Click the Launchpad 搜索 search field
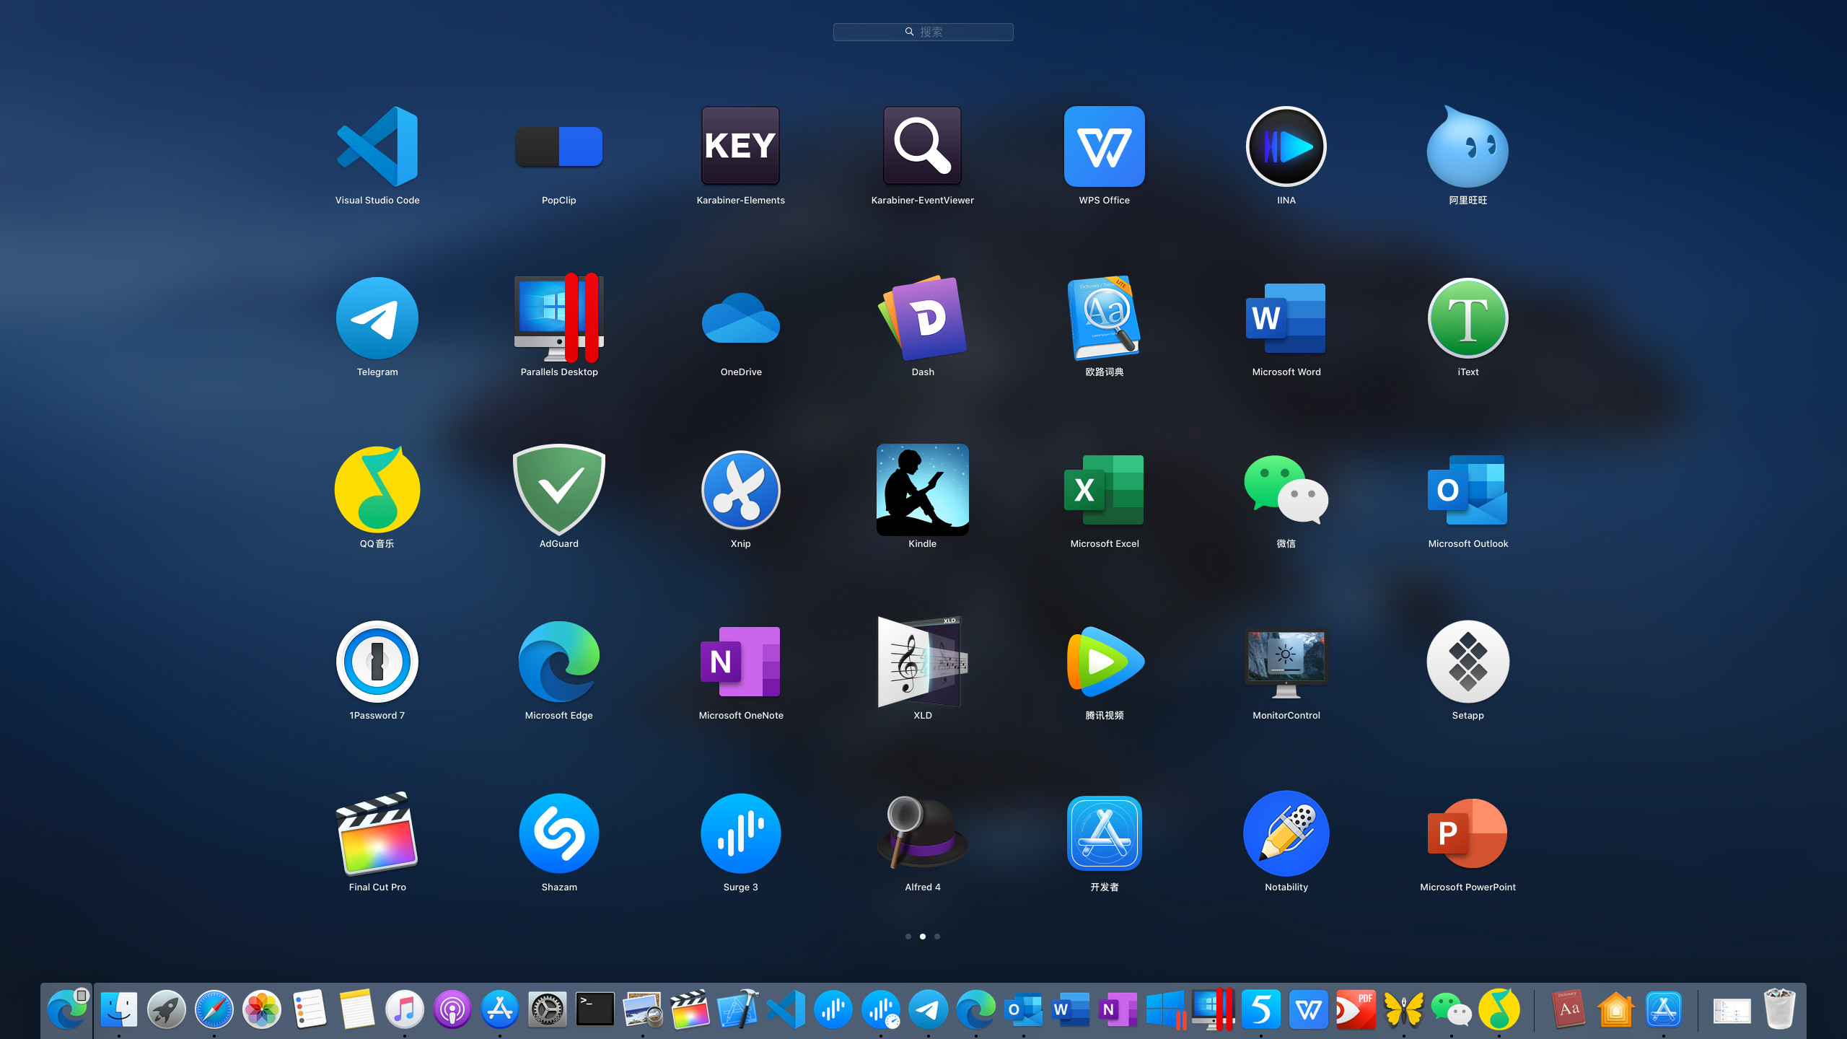This screenshot has height=1039, width=1847. (923, 32)
